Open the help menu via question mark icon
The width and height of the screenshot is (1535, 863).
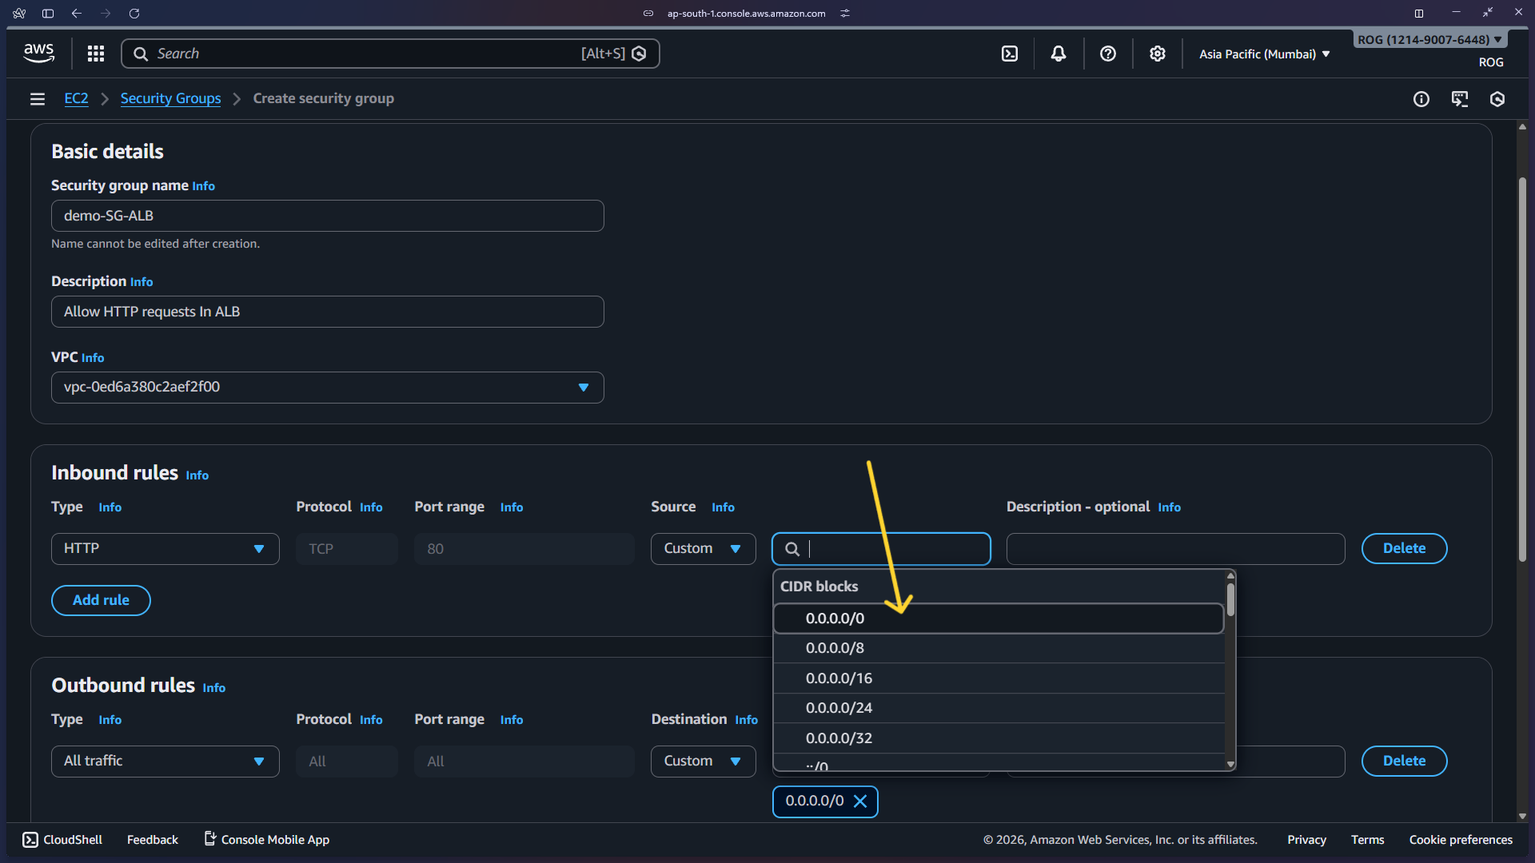[x=1108, y=54]
